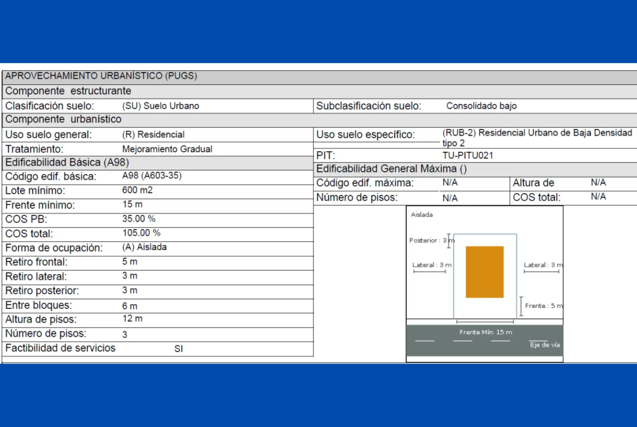Click the 'Código edif. máxima:' label
Screen dimensions: 637x427
(x=365, y=183)
